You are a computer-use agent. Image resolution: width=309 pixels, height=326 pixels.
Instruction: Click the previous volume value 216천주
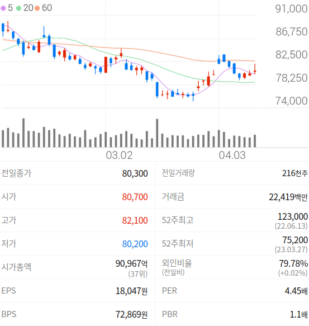coord(294,173)
